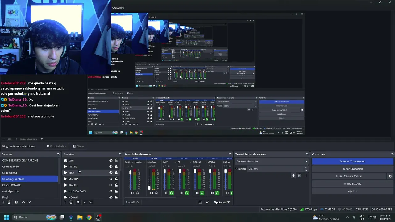Remove selected source with Fuentes trash icon
This screenshot has height=222, width=395.
(71, 202)
